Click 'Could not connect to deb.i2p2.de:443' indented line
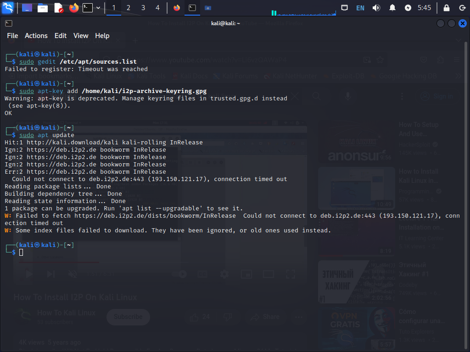The width and height of the screenshot is (470, 352). tap(149, 179)
